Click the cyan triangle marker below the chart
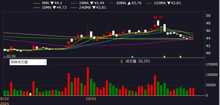Viewport: 220px width, 105px height. pyautogui.click(x=132, y=57)
